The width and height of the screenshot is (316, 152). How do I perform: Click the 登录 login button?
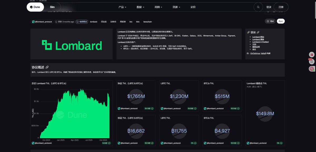click(269, 7)
